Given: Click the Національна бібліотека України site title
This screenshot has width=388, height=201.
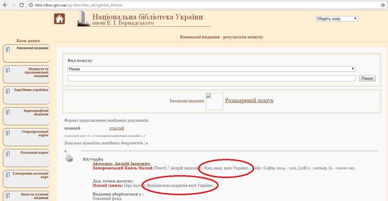Looking at the screenshot, I should (x=147, y=17).
